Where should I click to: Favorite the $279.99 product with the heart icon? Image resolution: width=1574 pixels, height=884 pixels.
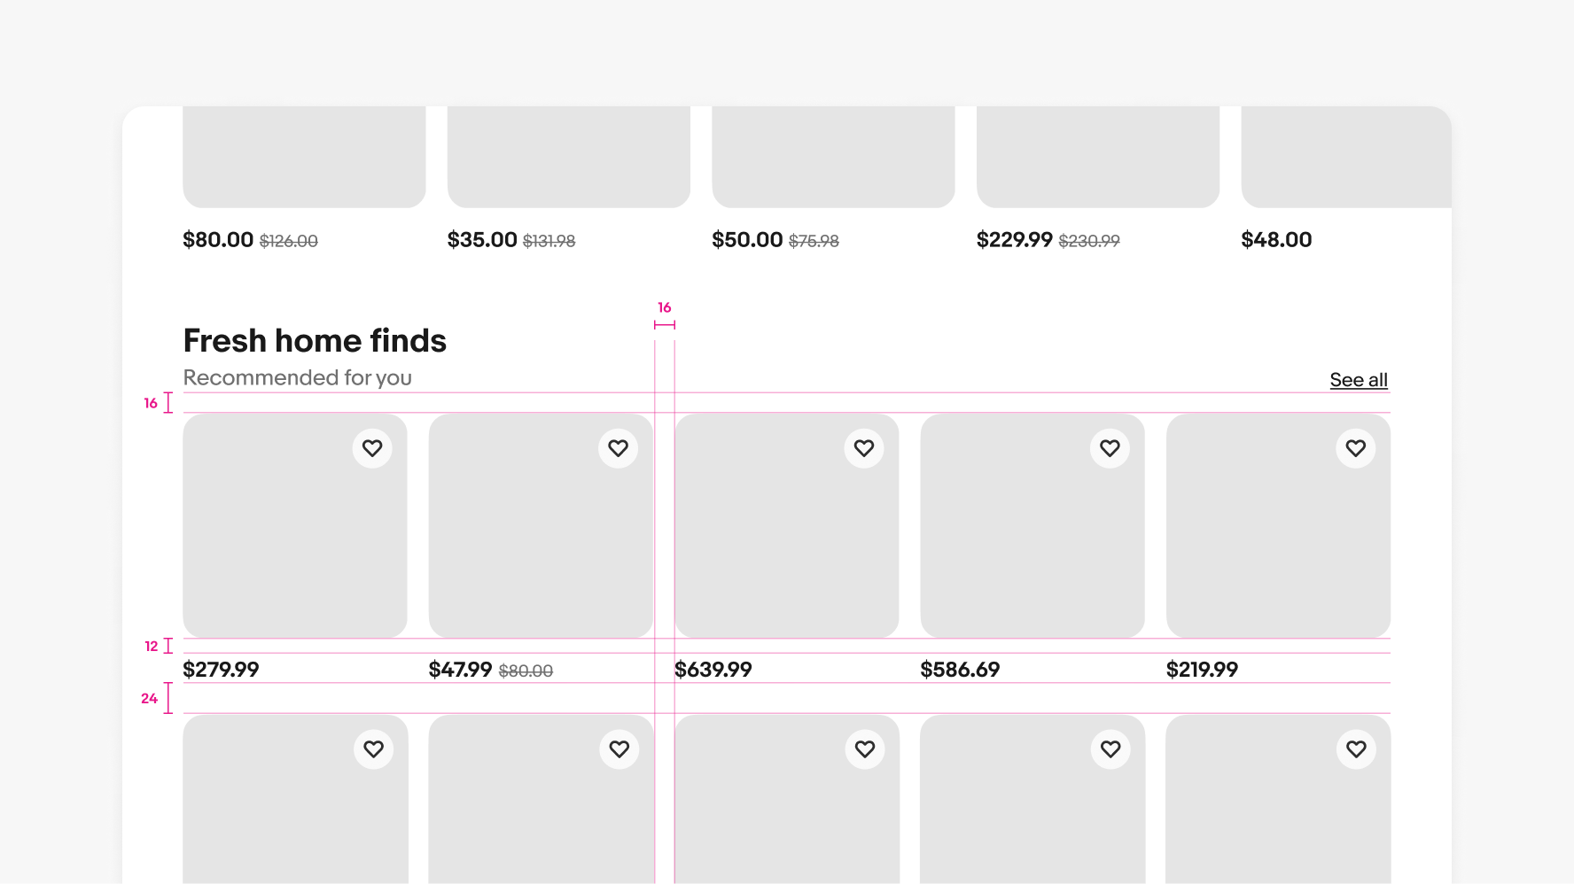pos(372,448)
